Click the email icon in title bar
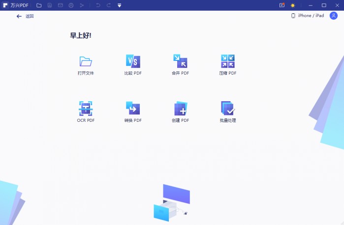Screen dimensions: 344x225 point(61,5)
